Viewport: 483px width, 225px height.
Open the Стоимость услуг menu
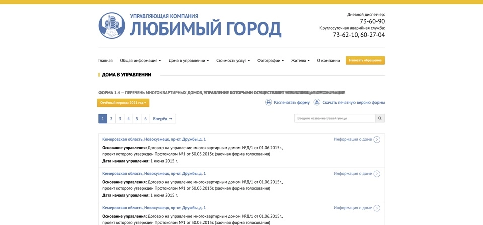(x=233, y=61)
